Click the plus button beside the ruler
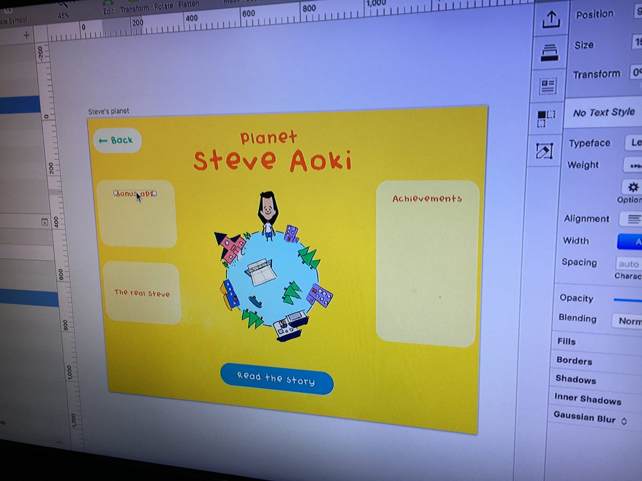The width and height of the screenshot is (642, 481). click(26, 35)
